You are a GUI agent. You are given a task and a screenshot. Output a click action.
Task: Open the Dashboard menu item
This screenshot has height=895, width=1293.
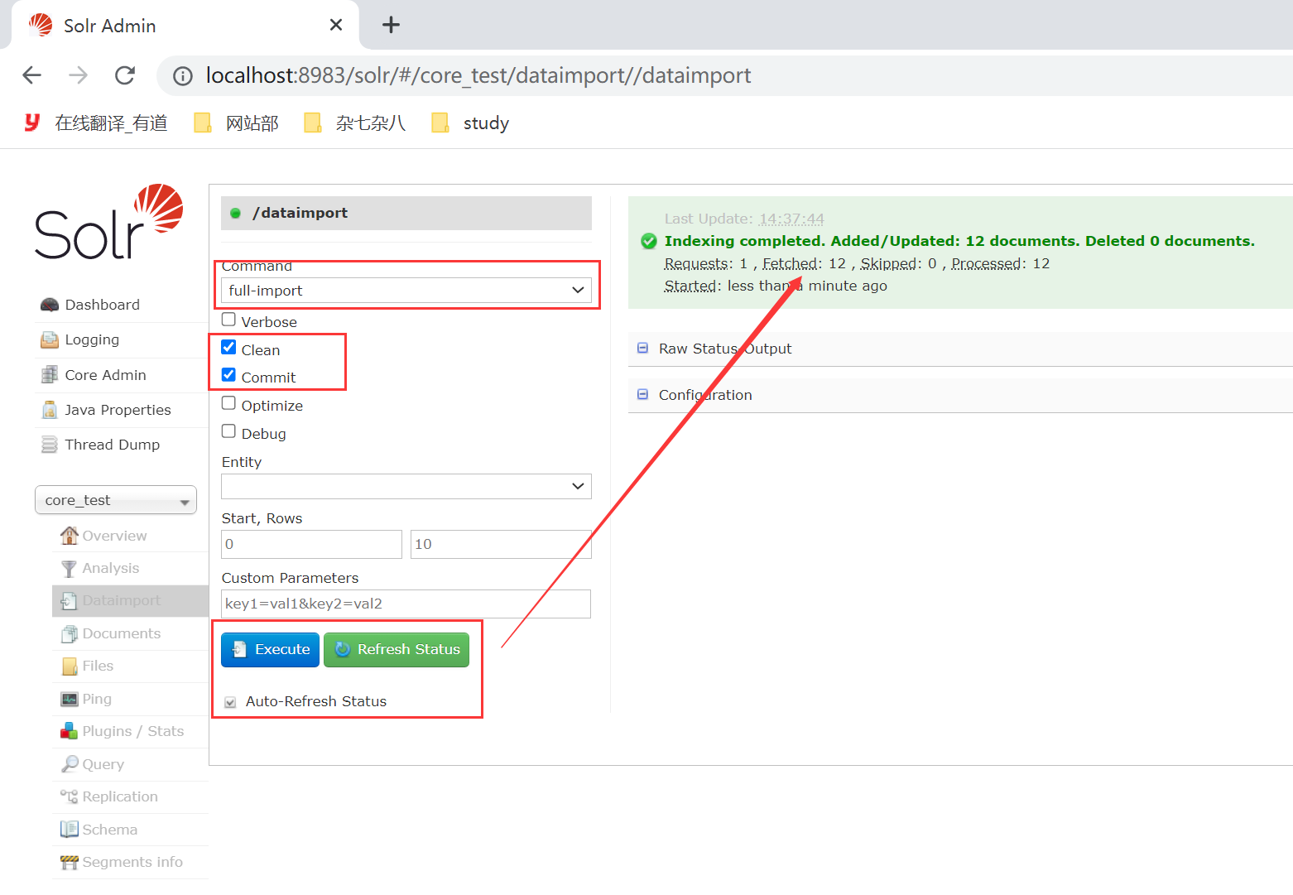[x=103, y=305]
